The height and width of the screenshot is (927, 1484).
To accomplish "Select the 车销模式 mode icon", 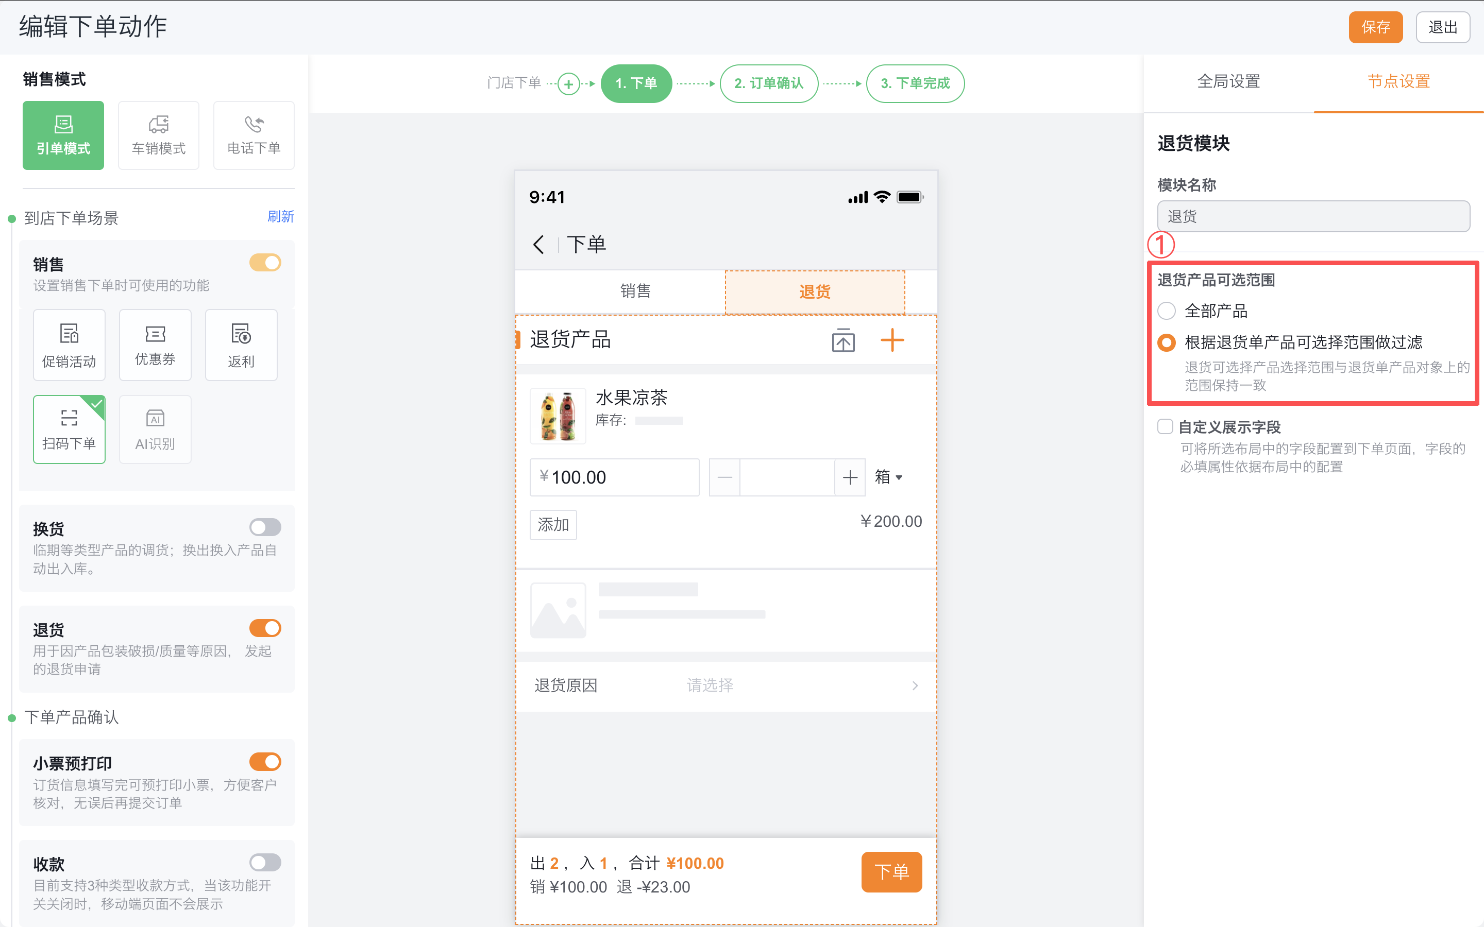I will 158,135.
